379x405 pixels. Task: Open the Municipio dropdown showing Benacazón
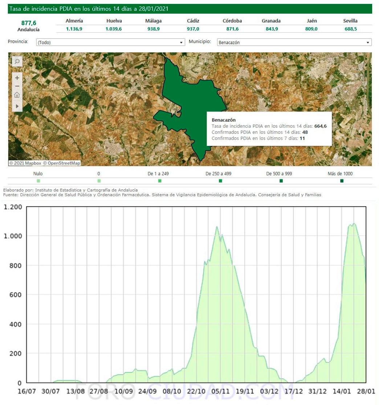point(294,42)
